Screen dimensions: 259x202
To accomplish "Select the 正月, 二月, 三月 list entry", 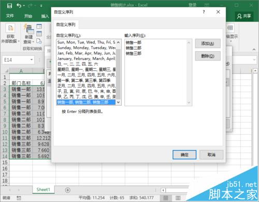I will [x=87, y=86].
